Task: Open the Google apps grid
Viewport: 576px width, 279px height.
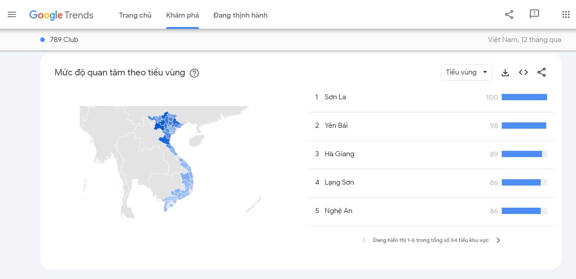Action: click(566, 14)
